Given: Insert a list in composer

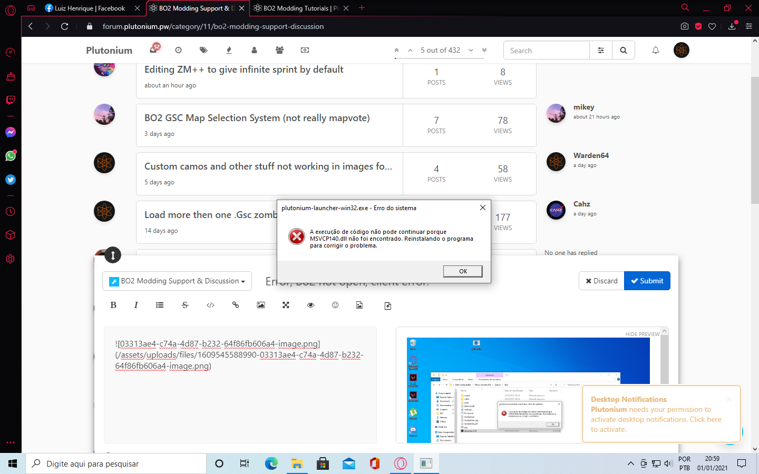Looking at the screenshot, I should [160, 305].
